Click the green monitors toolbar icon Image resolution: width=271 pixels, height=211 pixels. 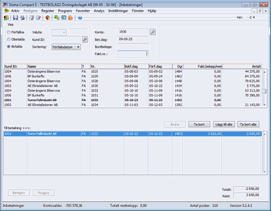click(x=57, y=18)
